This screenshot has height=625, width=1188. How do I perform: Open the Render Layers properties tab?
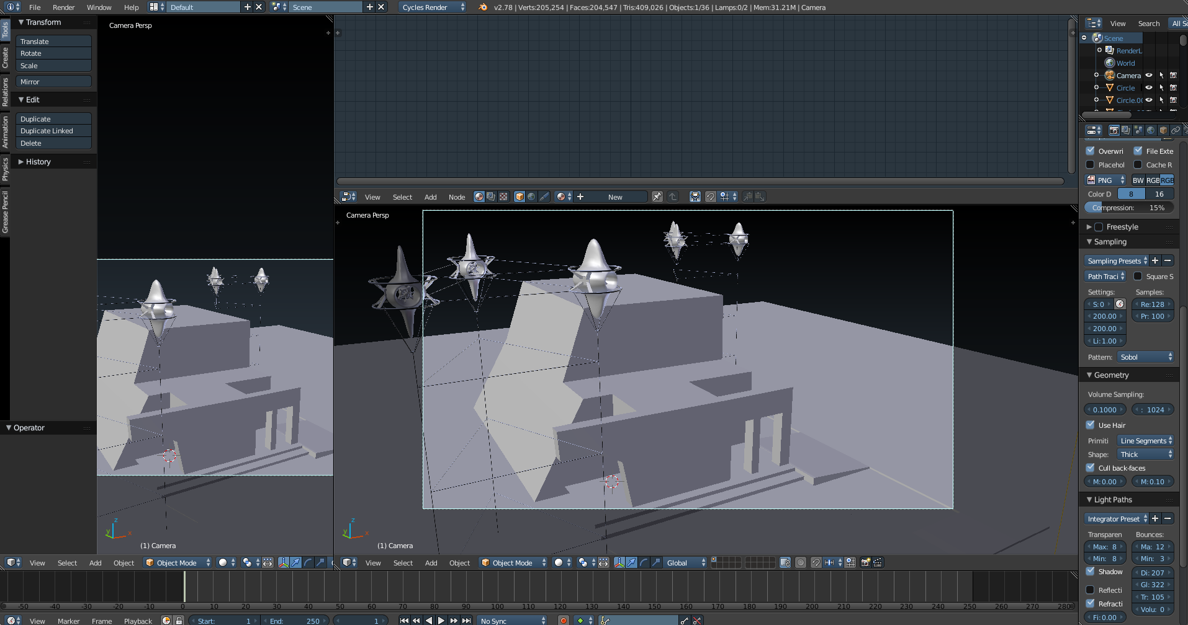1126,130
